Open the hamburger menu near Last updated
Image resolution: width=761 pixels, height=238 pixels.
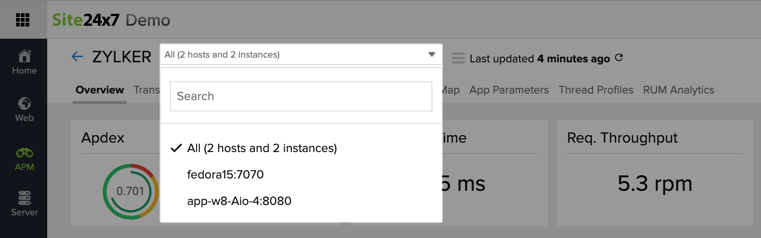[458, 58]
